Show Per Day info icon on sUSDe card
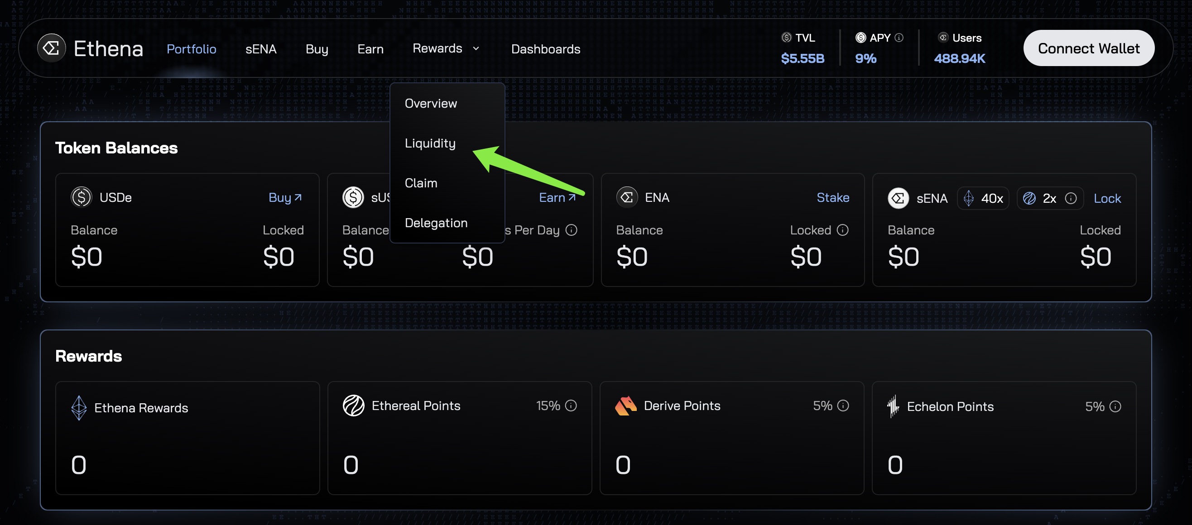 (571, 230)
